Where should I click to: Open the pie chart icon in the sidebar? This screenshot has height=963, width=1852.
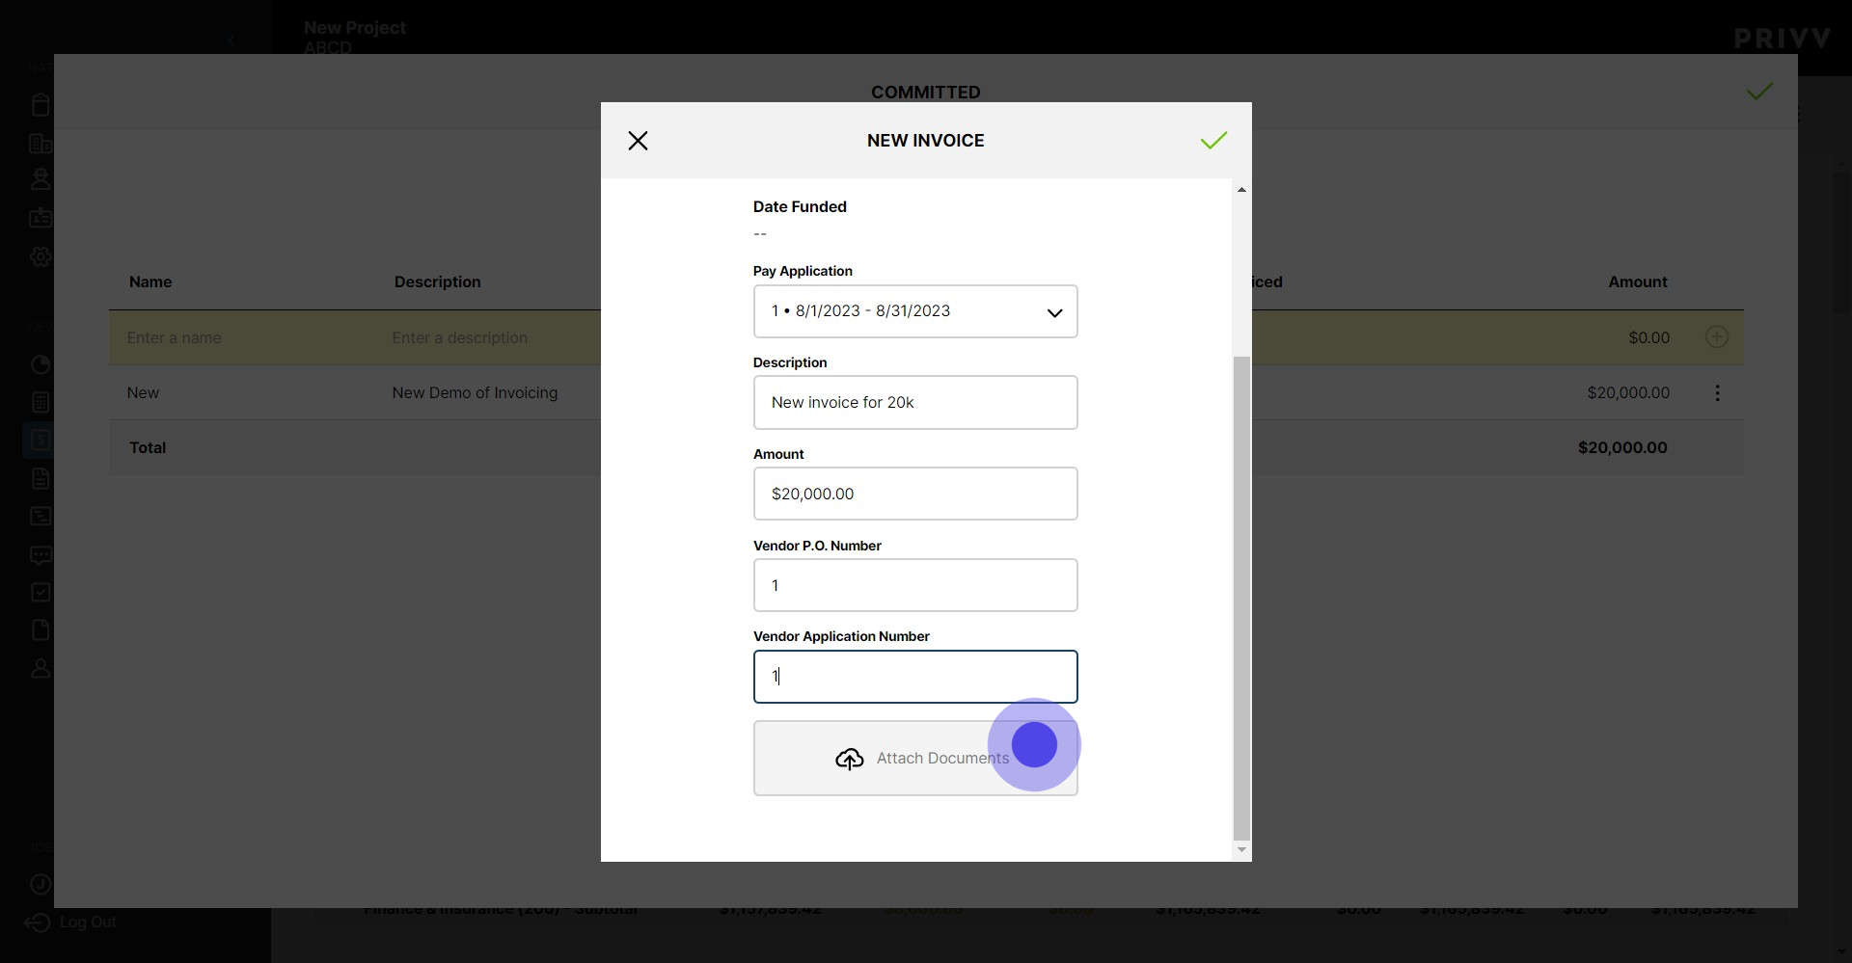41,365
